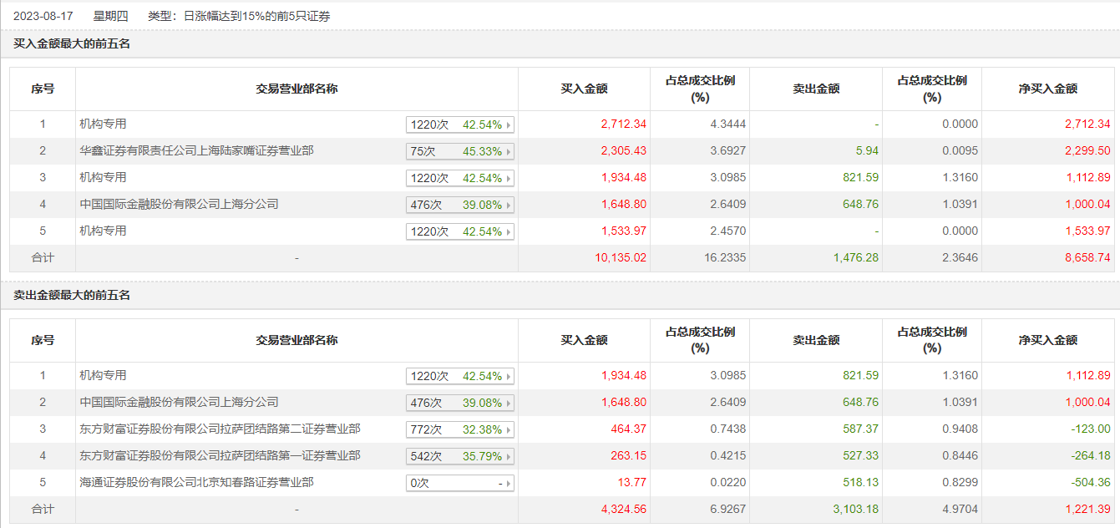Expand the 772次 32.38% dropdown

459,429
